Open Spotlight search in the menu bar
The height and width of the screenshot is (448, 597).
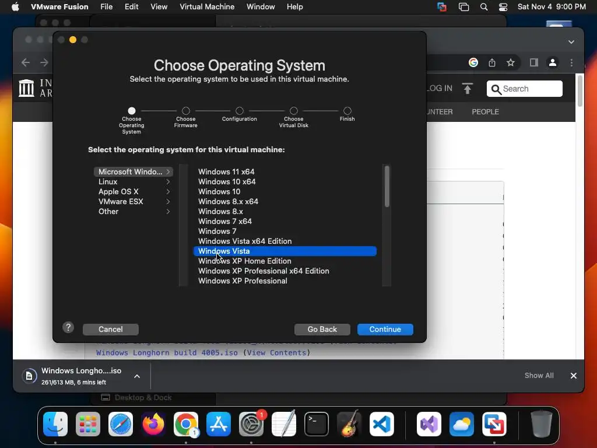(x=484, y=7)
